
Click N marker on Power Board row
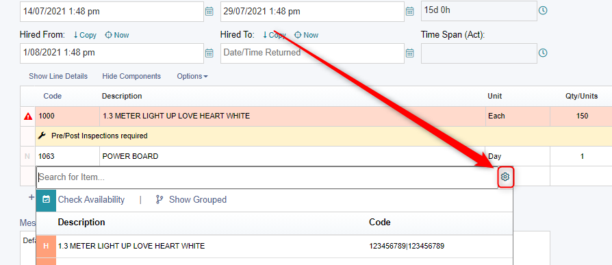coord(27,156)
